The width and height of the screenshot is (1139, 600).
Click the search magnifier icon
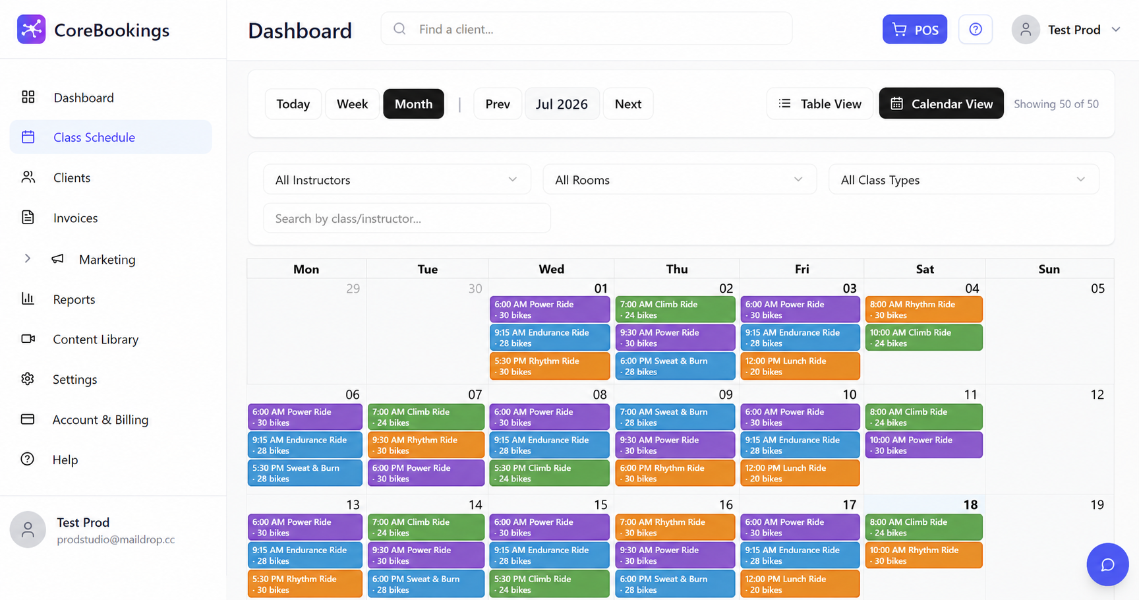pos(399,29)
